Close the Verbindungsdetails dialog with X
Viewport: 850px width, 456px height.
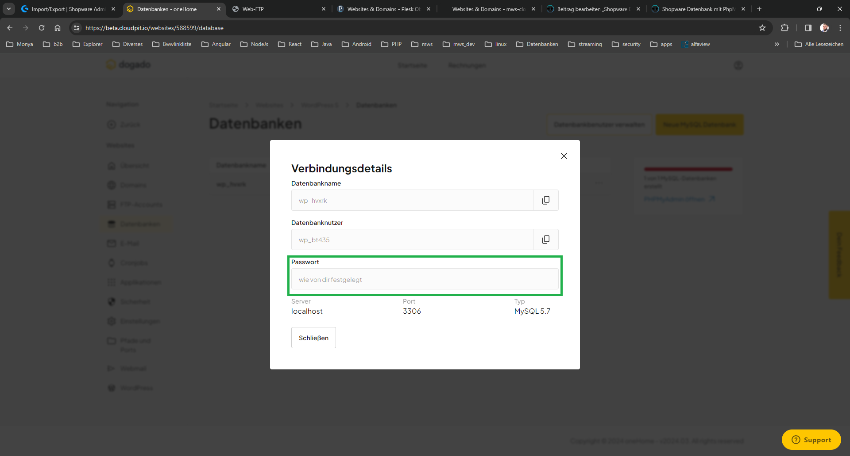click(564, 156)
